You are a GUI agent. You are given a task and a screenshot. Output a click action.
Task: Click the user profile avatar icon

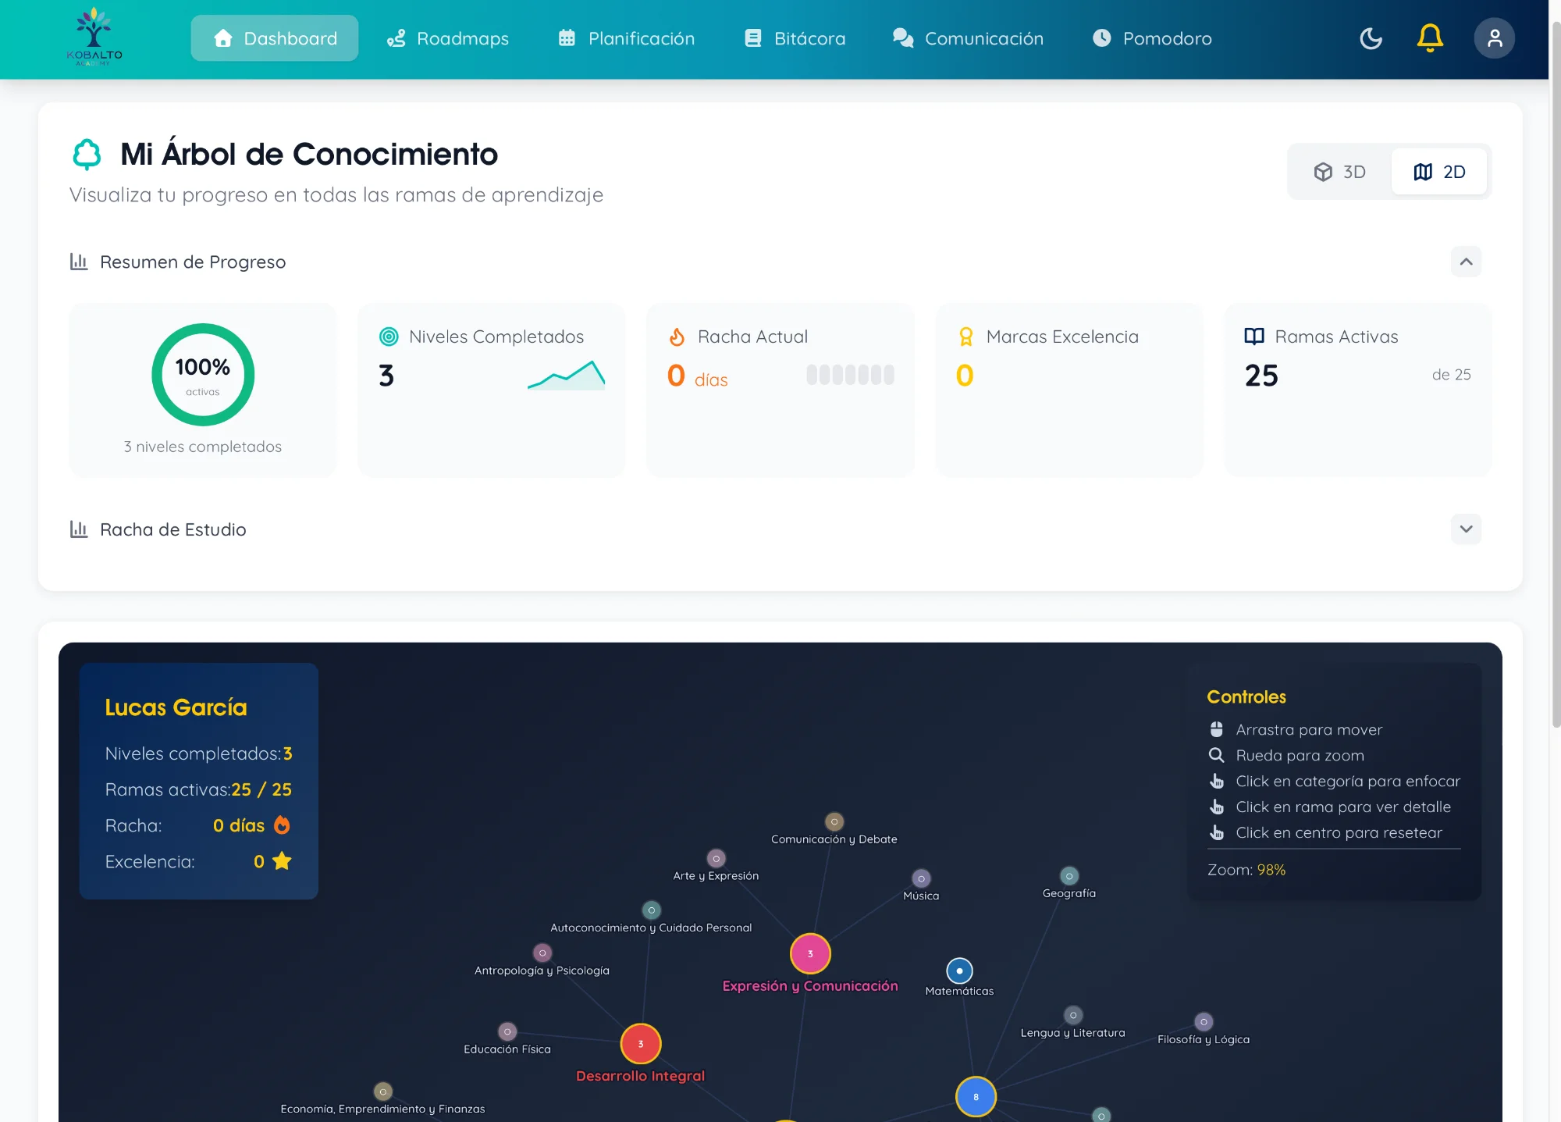point(1494,38)
